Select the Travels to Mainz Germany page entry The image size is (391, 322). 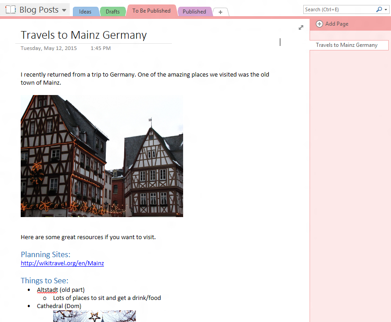tap(346, 45)
